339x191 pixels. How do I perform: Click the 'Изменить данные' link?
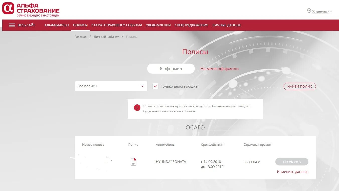(x=292, y=172)
